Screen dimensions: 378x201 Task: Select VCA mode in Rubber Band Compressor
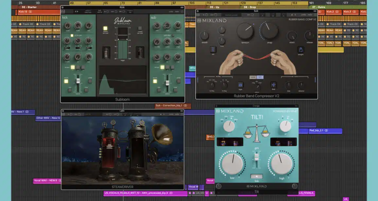[253, 77]
